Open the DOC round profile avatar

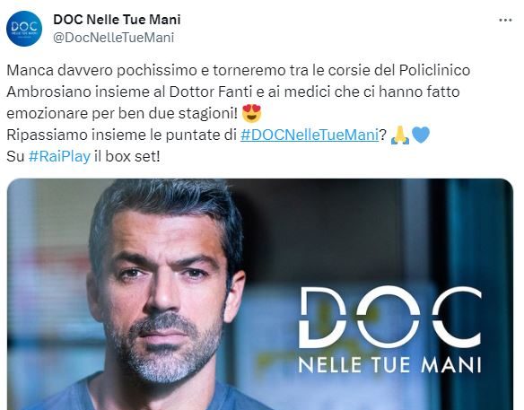[24, 29]
